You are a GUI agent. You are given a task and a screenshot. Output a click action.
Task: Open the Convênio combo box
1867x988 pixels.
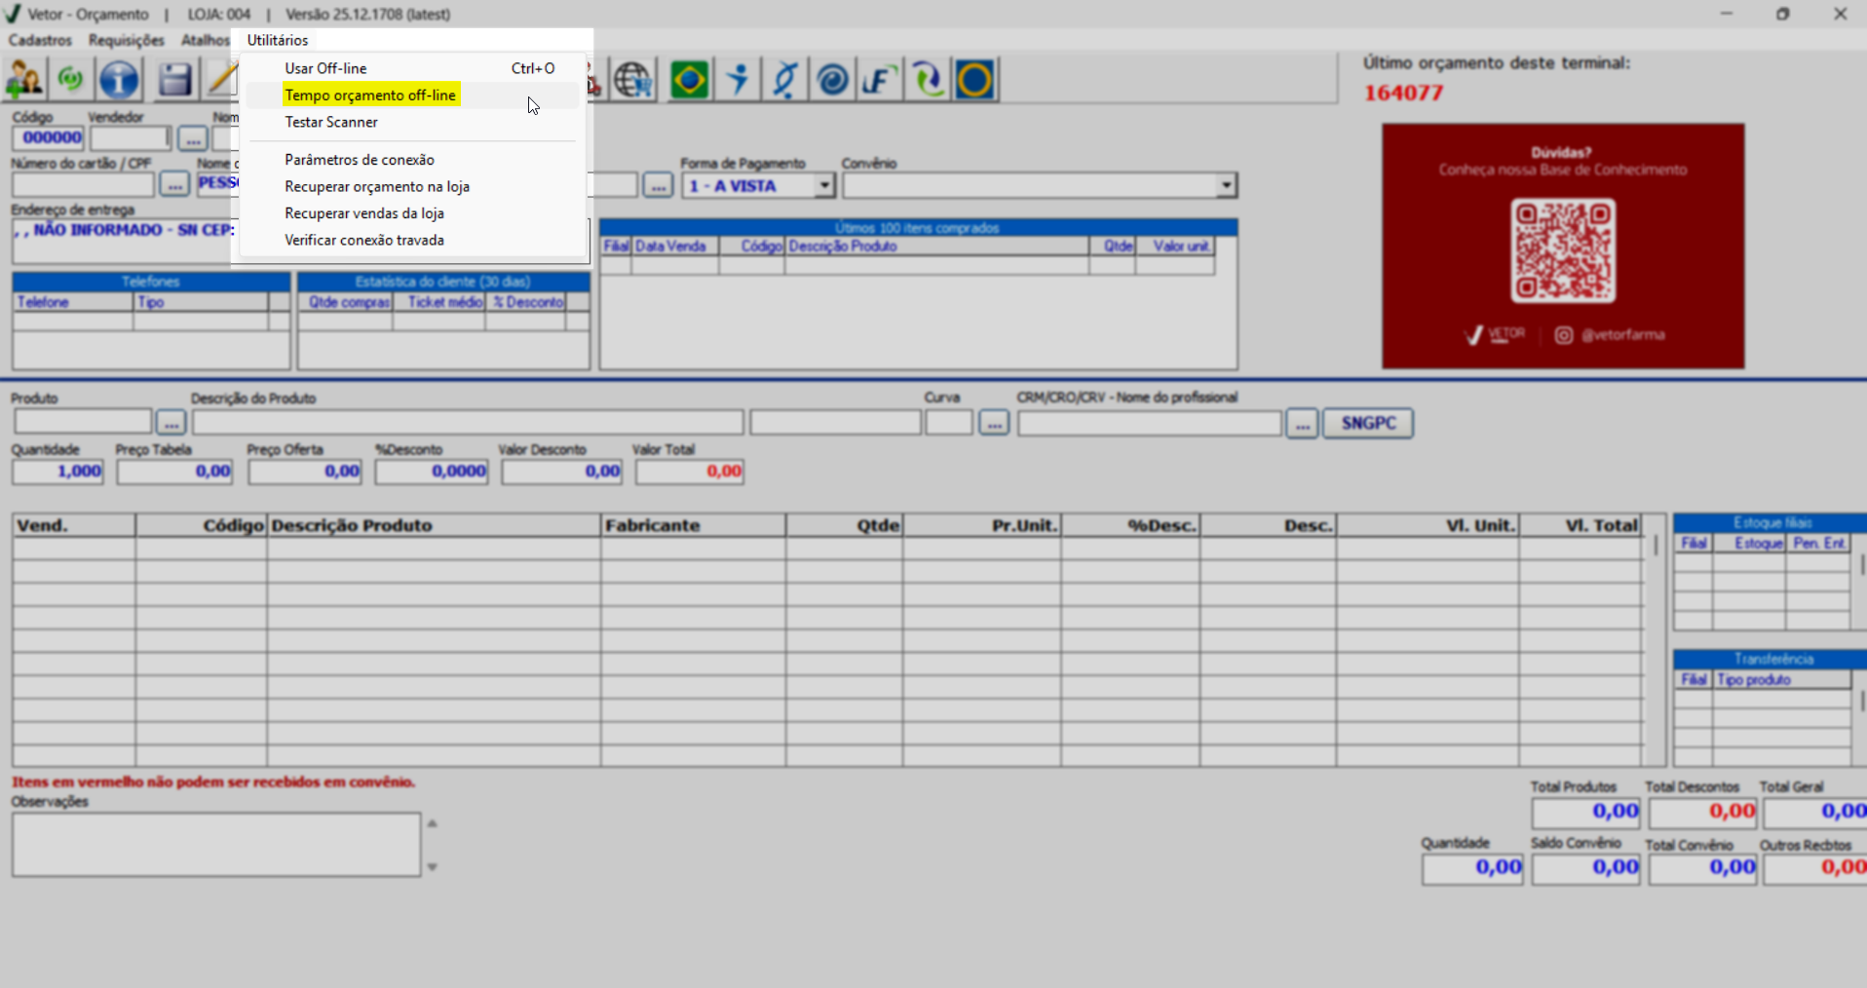[x=1226, y=185]
